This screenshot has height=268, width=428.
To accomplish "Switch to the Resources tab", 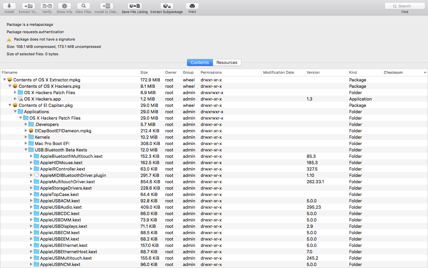I will [x=227, y=63].
